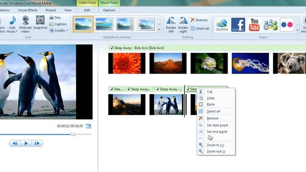This screenshot has height=172, width=306.
Task: Select the jellyfish clip
Action: (250, 64)
